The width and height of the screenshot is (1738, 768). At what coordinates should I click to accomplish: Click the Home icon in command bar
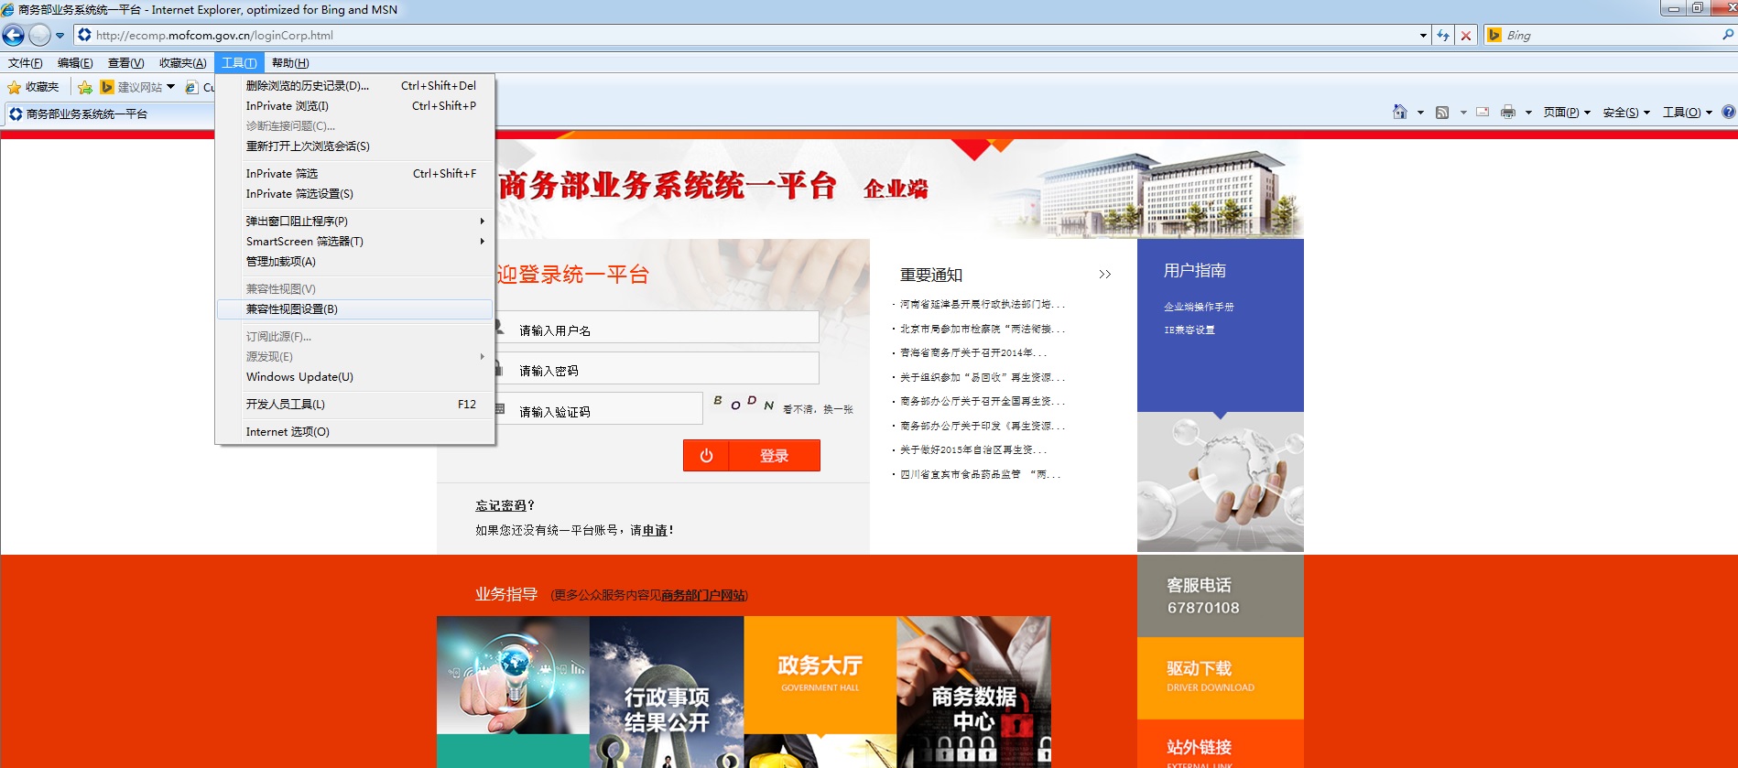click(1400, 112)
